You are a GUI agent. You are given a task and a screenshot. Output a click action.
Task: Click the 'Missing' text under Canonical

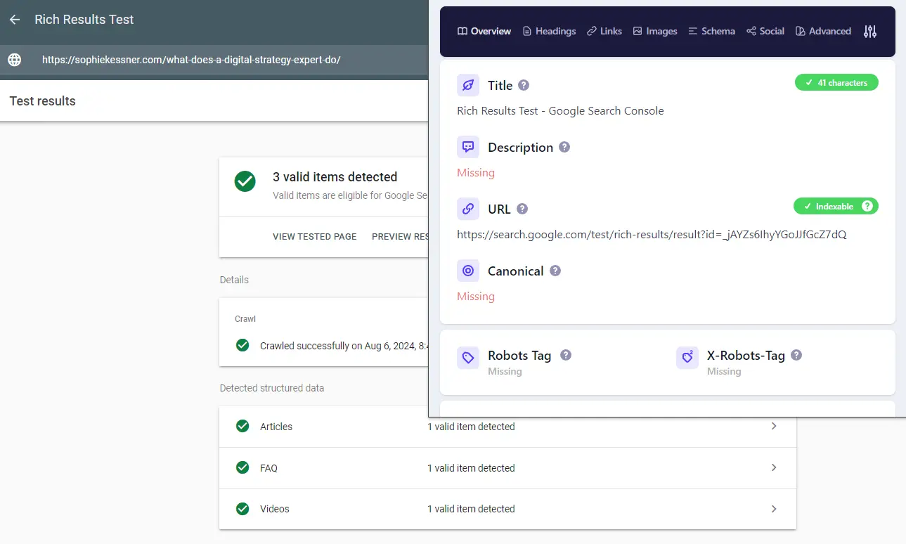pos(476,296)
